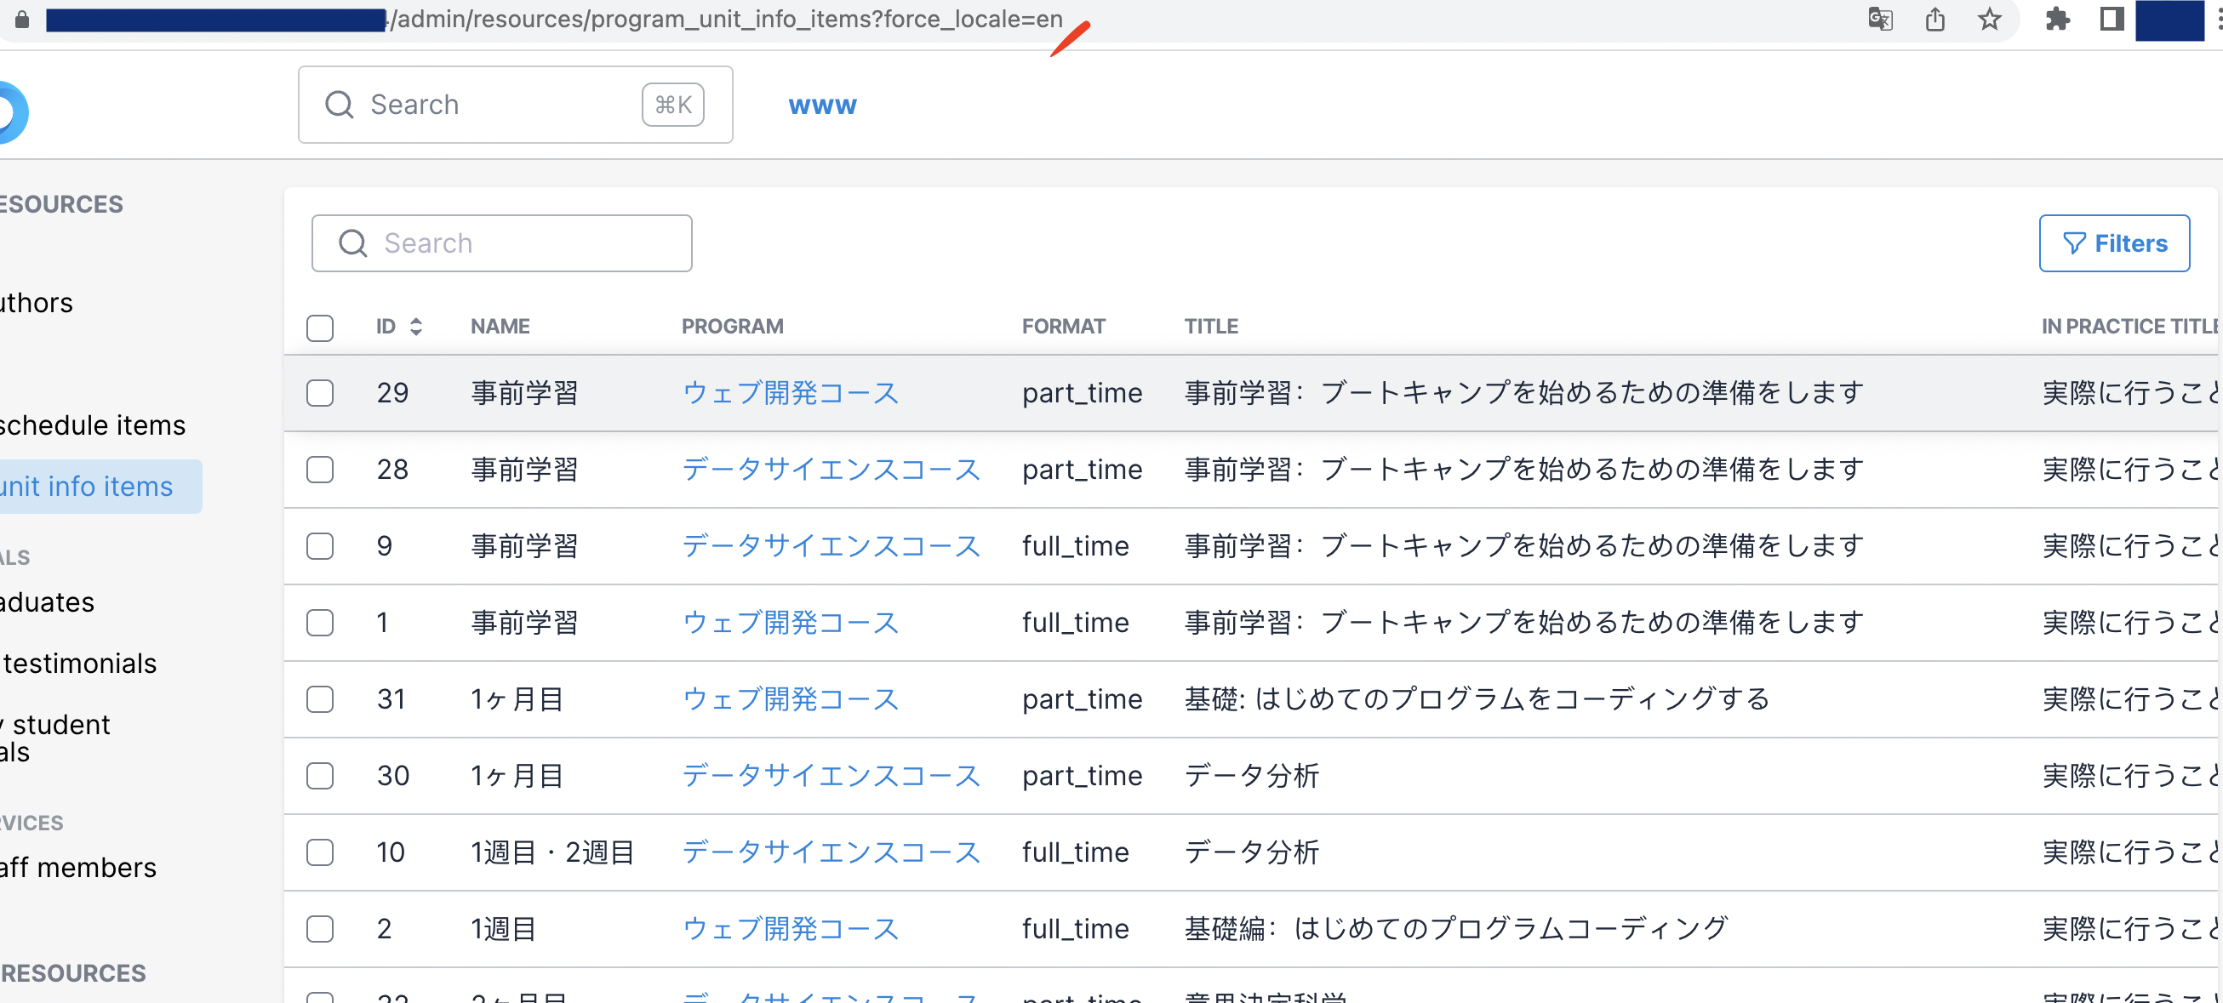Open データサイエンスコース link in row 28
2223x1003 pixels.
[x=830, y=470]
